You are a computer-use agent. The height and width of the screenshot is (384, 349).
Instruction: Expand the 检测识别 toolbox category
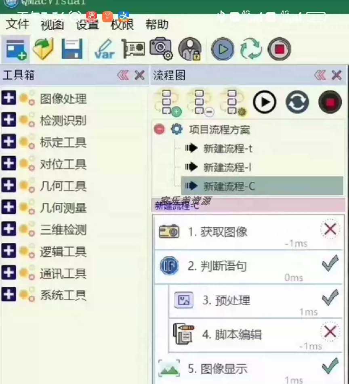tap(9, 120)
